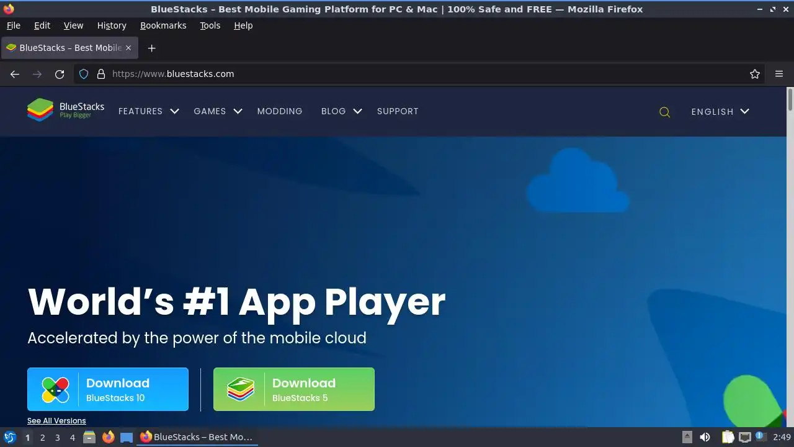Click the removable media eject tray icon
The image size is (794, 447).
[687, 437]
